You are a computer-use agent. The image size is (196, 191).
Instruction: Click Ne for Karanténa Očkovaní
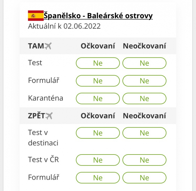tap(98, 98)
